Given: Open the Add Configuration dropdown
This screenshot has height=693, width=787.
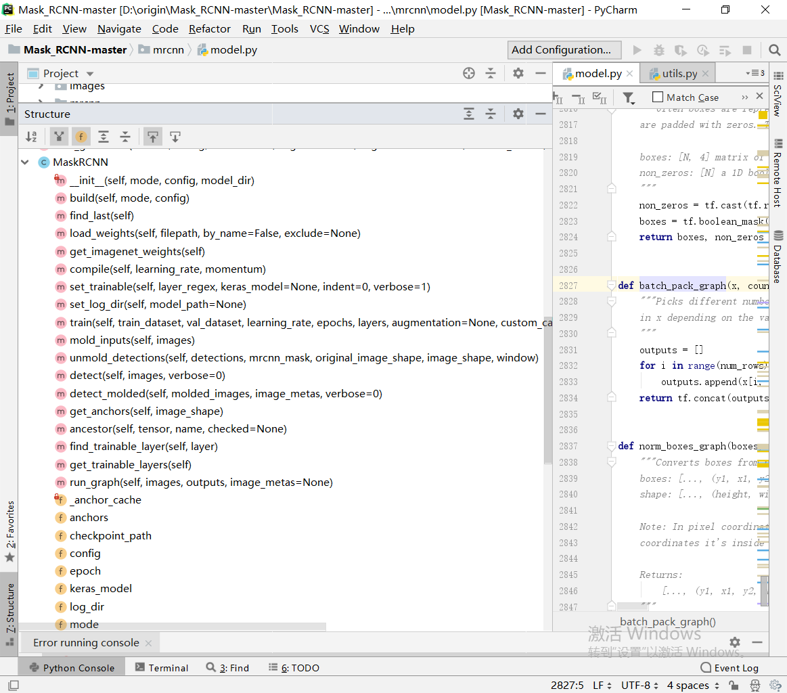Looking at the screenshot, I should pyautogui.click(x=564, y=49).
